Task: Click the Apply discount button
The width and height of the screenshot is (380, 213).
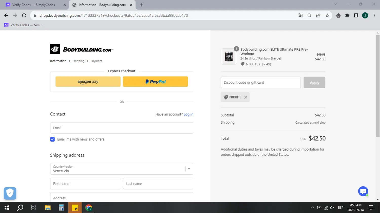Action: pyautogui.click(x=314, y=82)
